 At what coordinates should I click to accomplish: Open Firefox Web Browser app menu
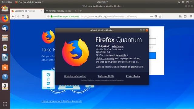tap(29, 2)
